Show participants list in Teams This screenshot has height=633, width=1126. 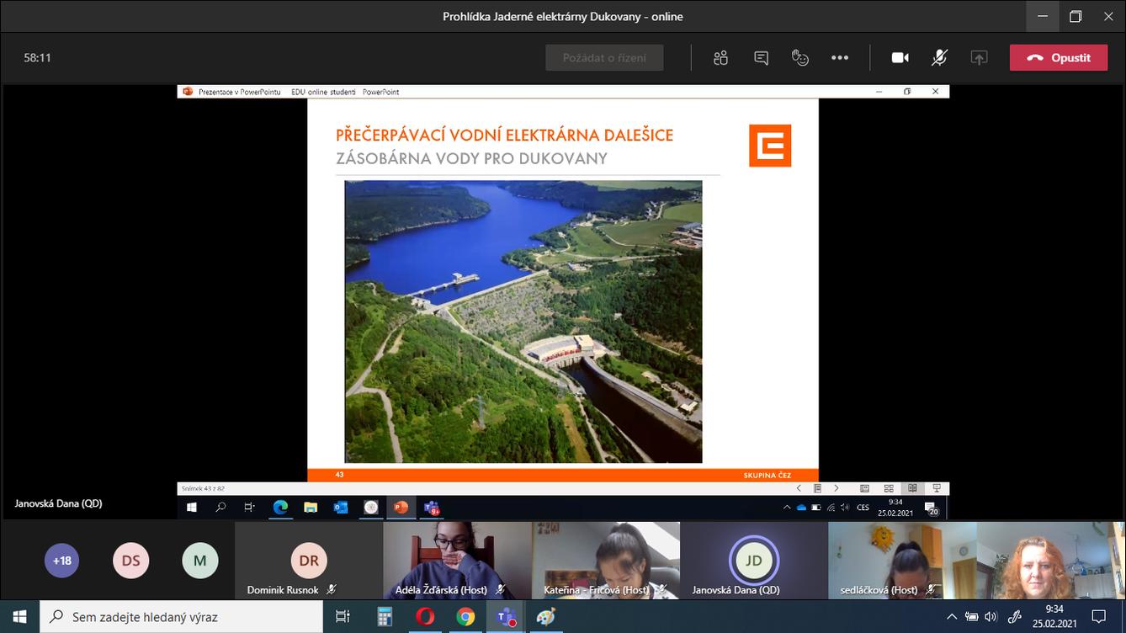coord(720,58)
